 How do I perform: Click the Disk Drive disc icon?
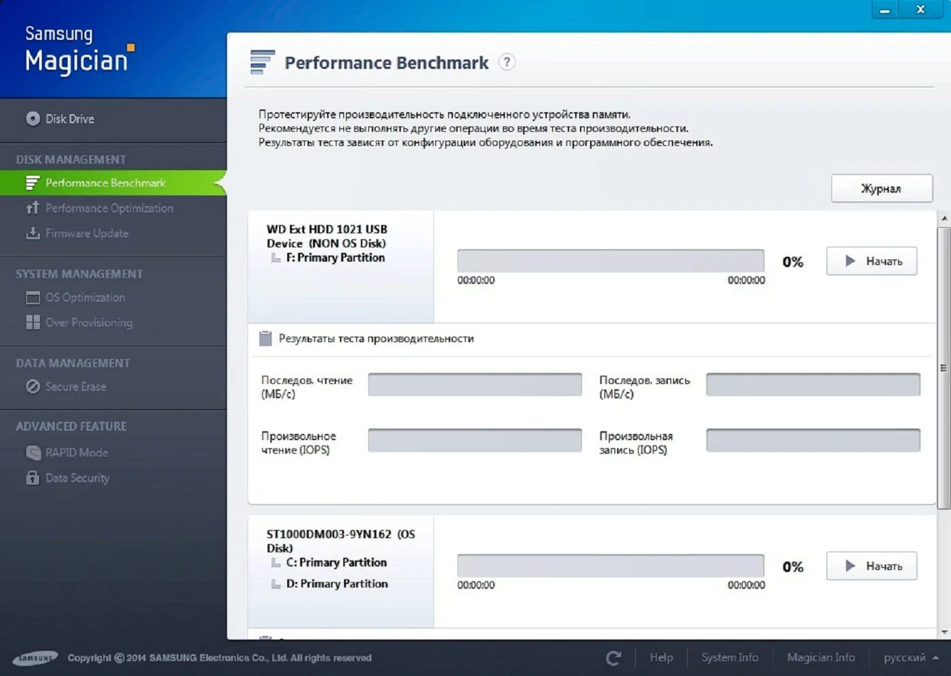(32, 119)
